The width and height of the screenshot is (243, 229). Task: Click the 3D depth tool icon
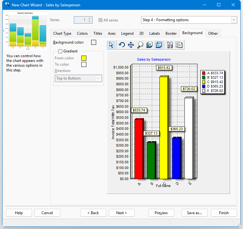point(150,45)
